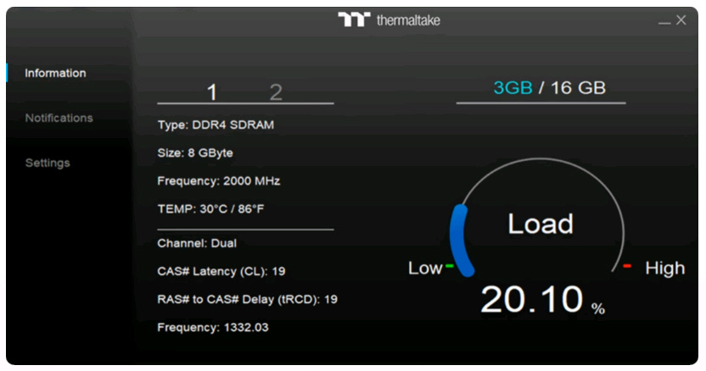Open the Notifications section
The width and height of the screenshot is (706, 371).
[59, 118]
